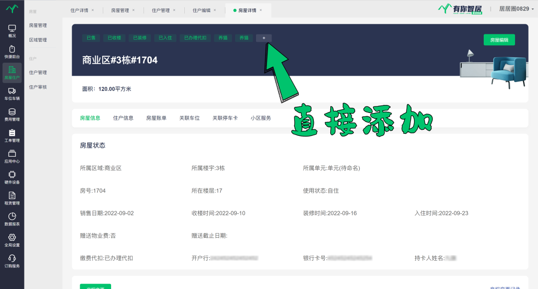Go to 费用管理 in the sidebar
This screenshot has width=538, height=289.
click(12, 114)
